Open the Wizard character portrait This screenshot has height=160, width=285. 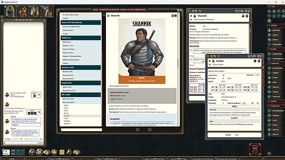(x=48, y=11)
